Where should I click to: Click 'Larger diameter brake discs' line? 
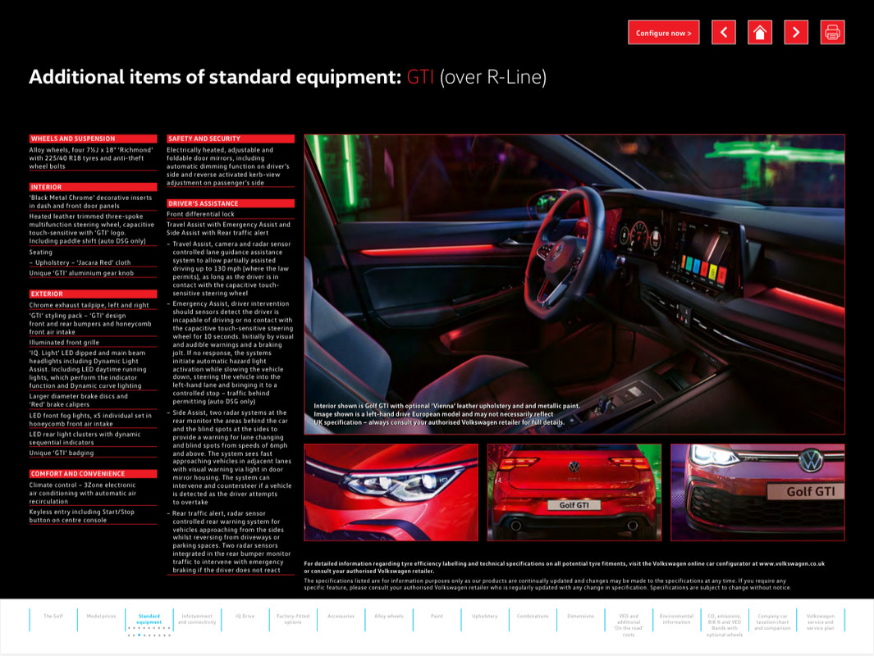pos(79,400)
